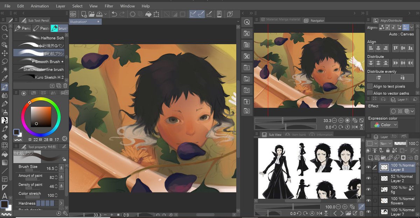
Task: Click the Open file folder icon
Action: pos(91,14)
